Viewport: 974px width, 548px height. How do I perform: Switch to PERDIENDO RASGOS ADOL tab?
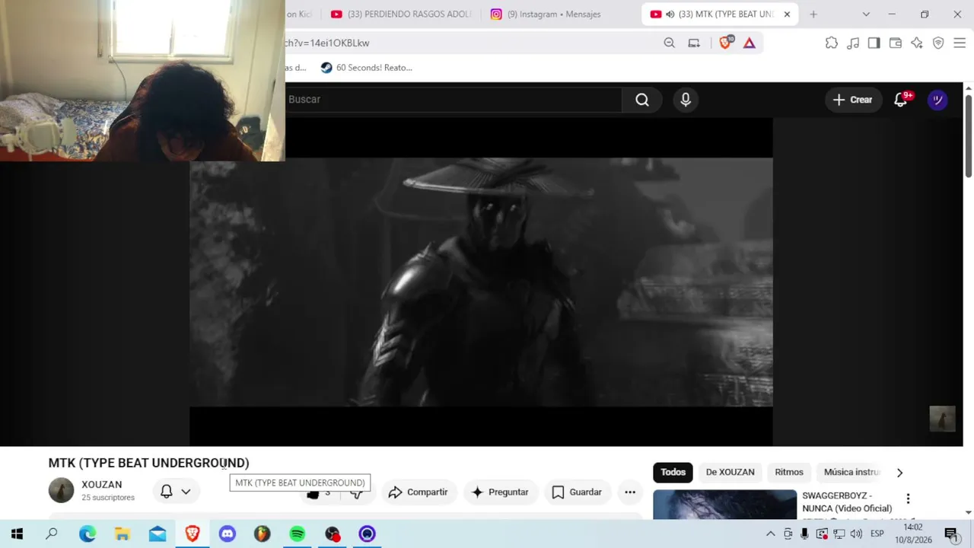coord(401,14)
